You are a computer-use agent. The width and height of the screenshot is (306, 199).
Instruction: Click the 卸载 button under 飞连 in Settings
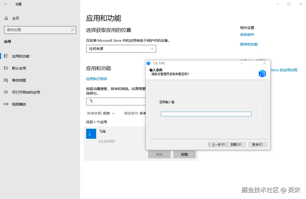point(185,154)
